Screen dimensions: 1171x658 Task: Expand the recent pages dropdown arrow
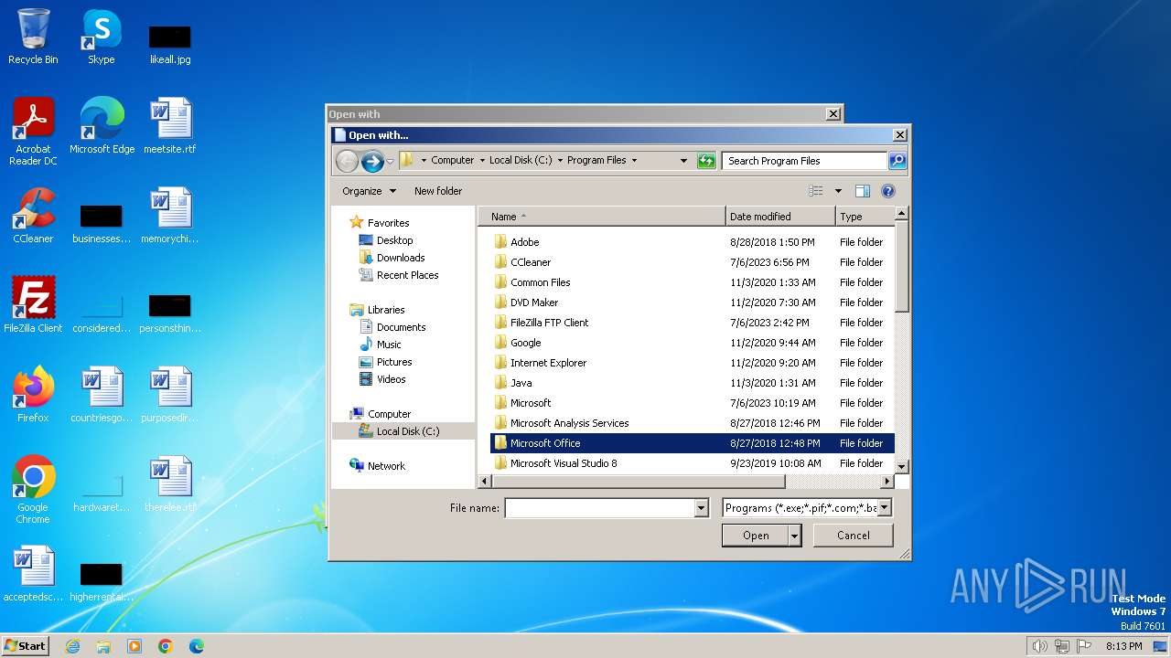tap(391, 162)
